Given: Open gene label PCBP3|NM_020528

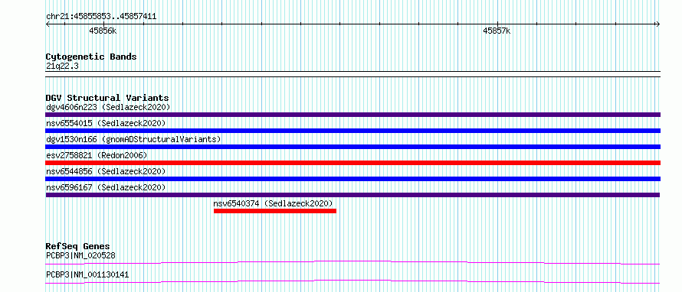Looking at the screenshot, I should pyautogui.click(x=80, y=255).
